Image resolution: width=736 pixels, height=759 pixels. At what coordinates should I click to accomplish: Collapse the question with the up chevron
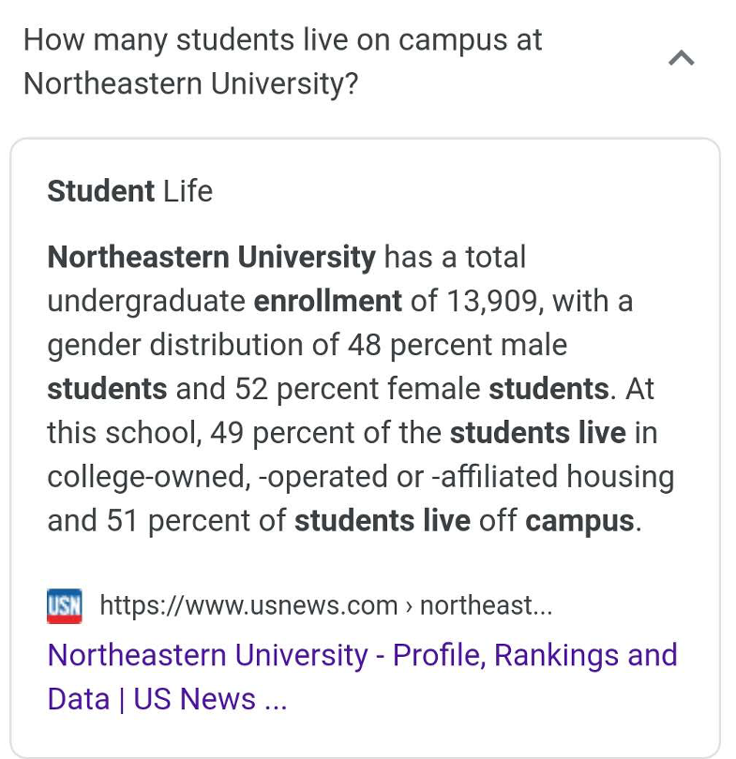tap(682, 58)
